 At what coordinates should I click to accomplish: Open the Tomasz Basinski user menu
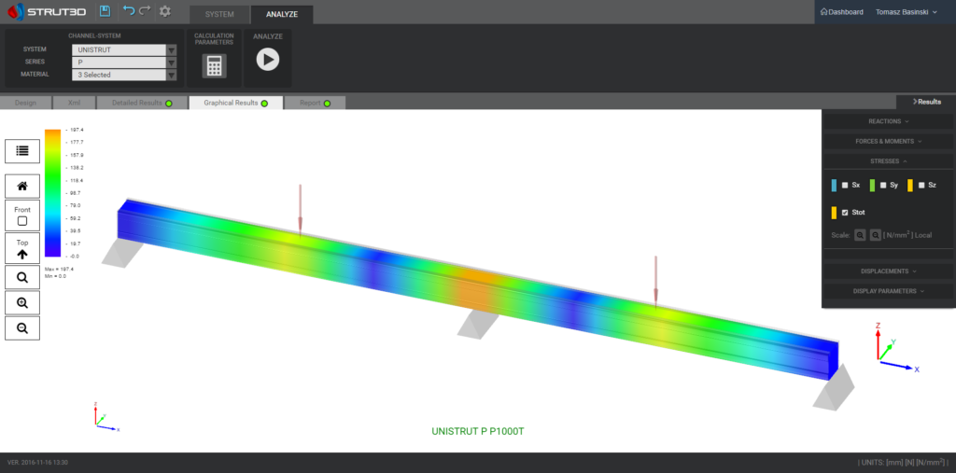click(x=906, y=11)
